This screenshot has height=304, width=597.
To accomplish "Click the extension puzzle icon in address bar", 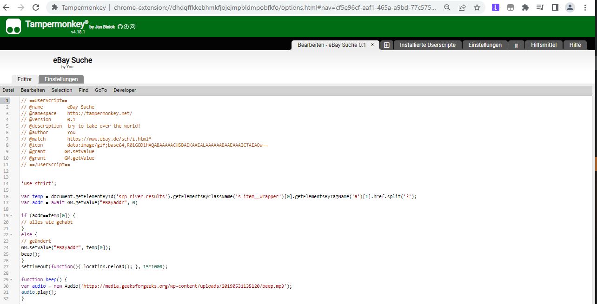I will 55,7.
